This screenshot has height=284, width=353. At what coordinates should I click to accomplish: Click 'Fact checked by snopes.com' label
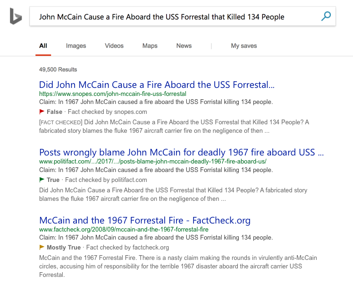tap(108, 112)
